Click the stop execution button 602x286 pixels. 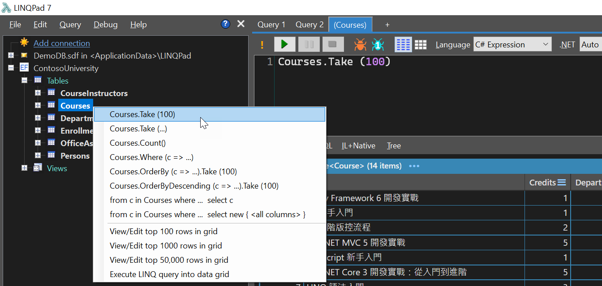(x=333, y=44)
